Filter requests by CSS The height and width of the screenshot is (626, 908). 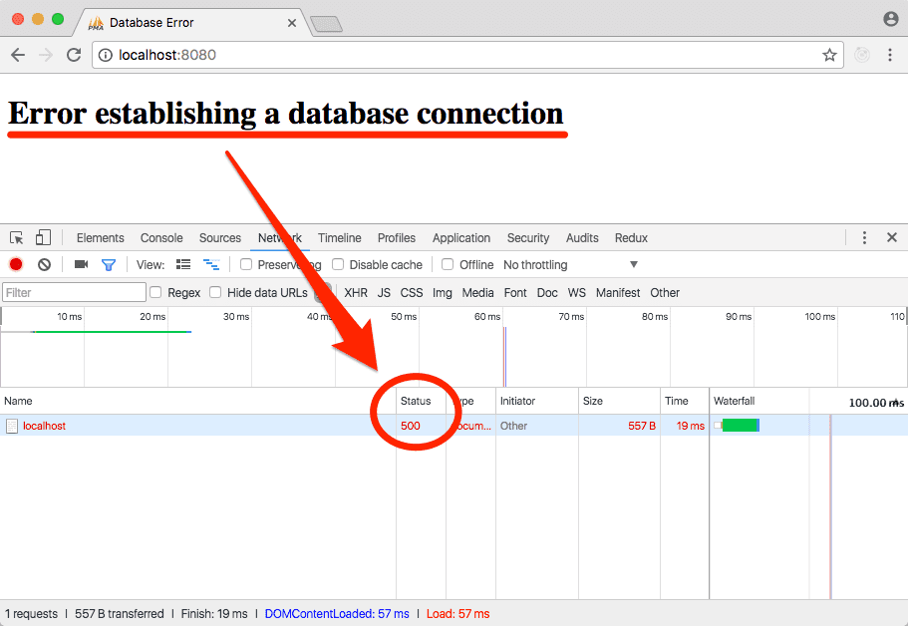click(x=412, y=293)
